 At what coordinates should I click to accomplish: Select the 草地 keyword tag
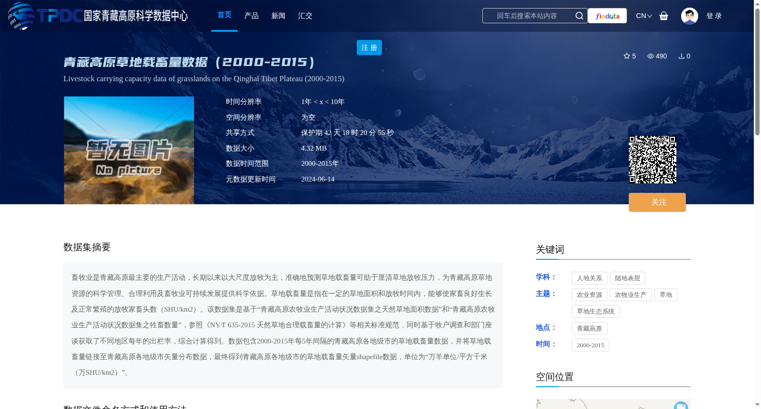pos(666,295)
